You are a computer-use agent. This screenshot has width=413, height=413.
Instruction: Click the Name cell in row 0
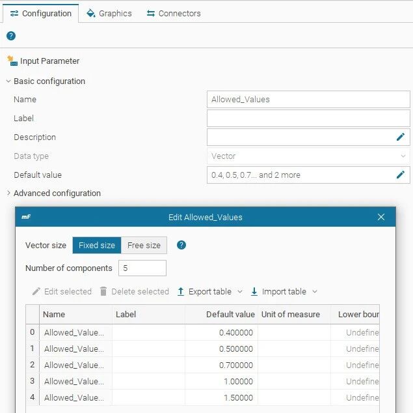click(76, 333)
